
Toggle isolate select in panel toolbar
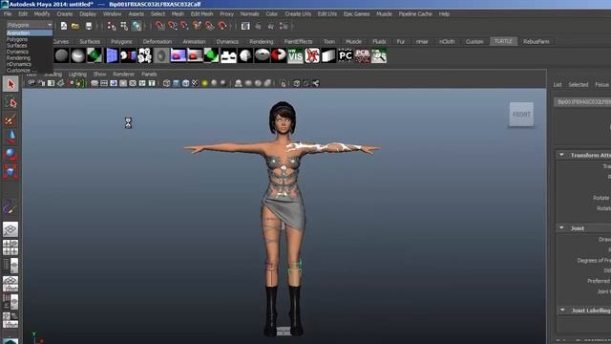pyautogui.click(x=283, y=83)
